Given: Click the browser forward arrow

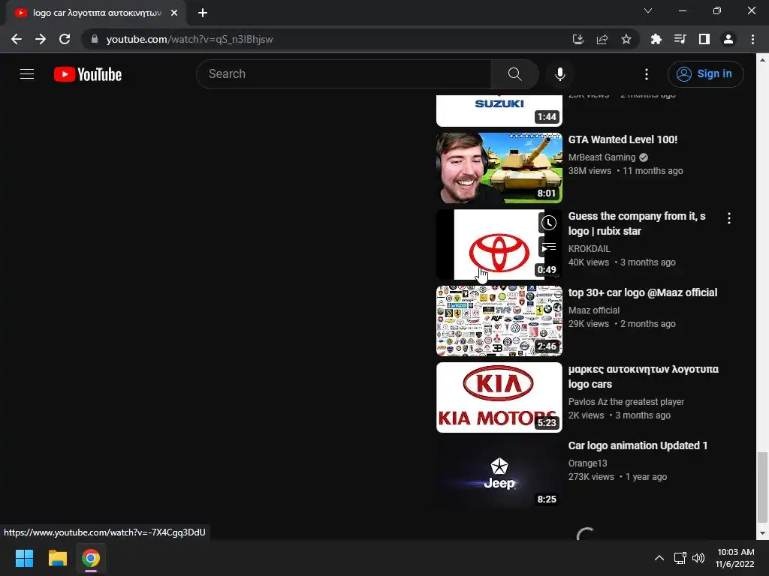Looking at the screenshot, I should [x=41, y=39].
